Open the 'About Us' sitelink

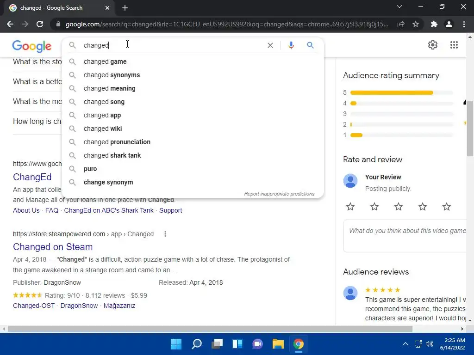click(x=26, y=210)
